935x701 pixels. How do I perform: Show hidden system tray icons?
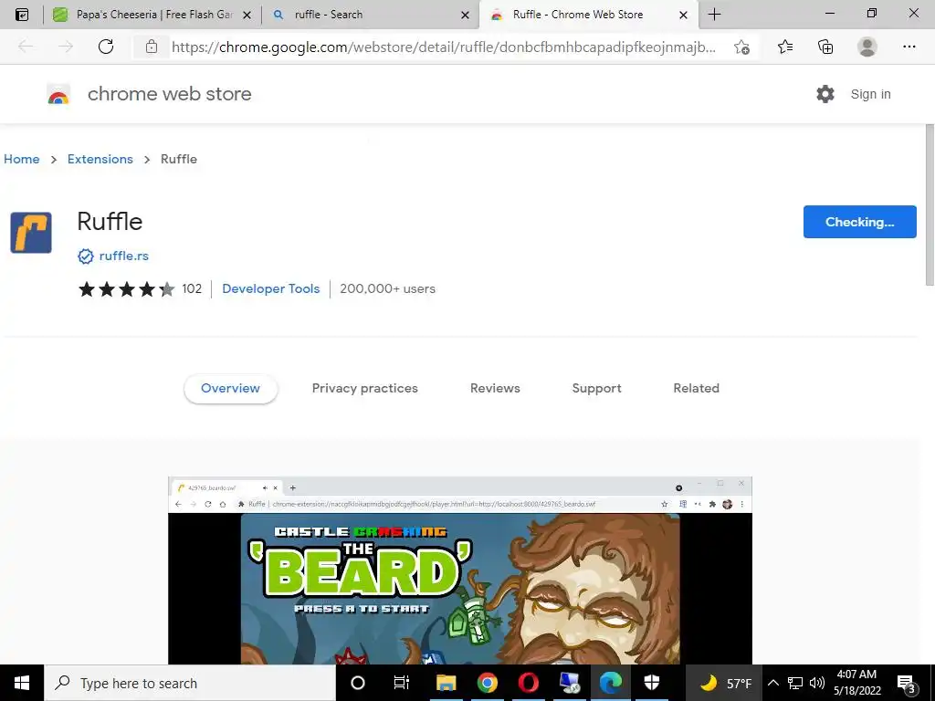772,683
